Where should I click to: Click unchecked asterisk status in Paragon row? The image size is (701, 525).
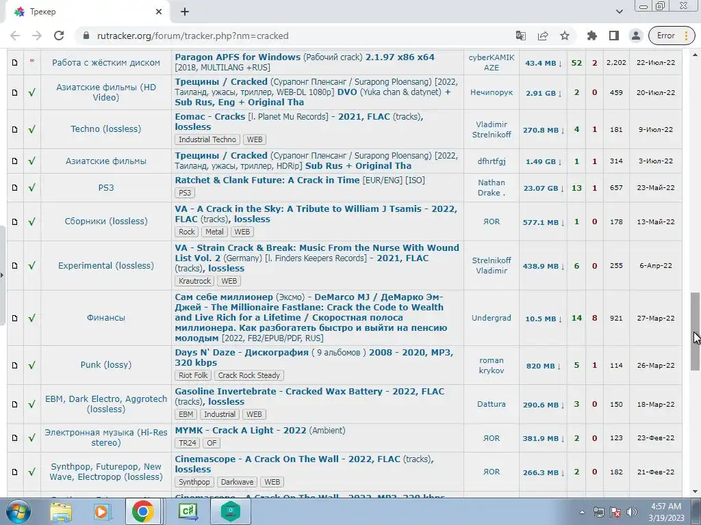coord(31,61)
